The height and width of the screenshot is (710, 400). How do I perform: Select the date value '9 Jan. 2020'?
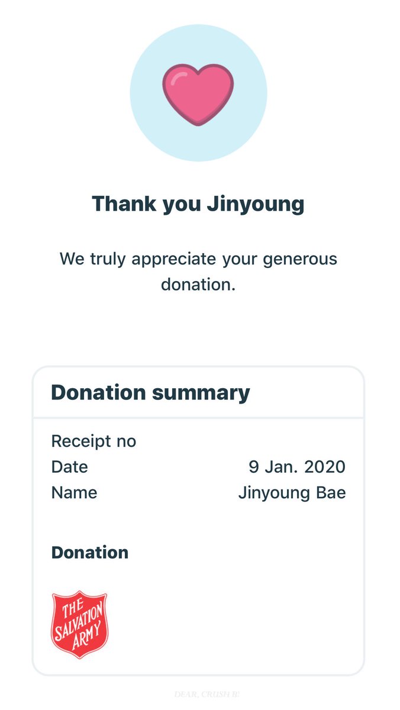(x=297, y=467)
